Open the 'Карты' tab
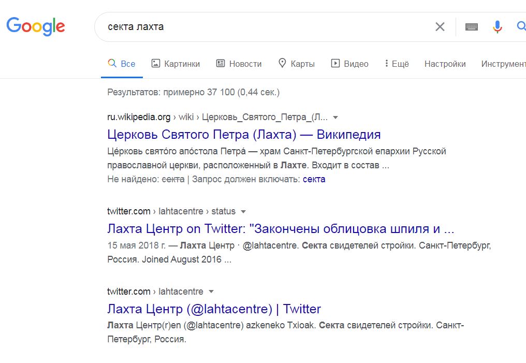526x363 pixels. (x=297, y=64)
